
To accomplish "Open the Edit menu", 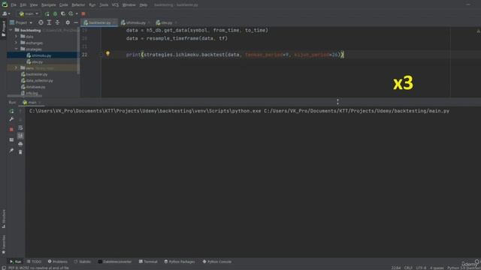I will [x=23, y=5].
